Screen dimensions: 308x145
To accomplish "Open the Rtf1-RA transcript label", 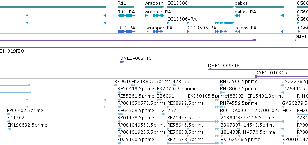I will (126, 12).
